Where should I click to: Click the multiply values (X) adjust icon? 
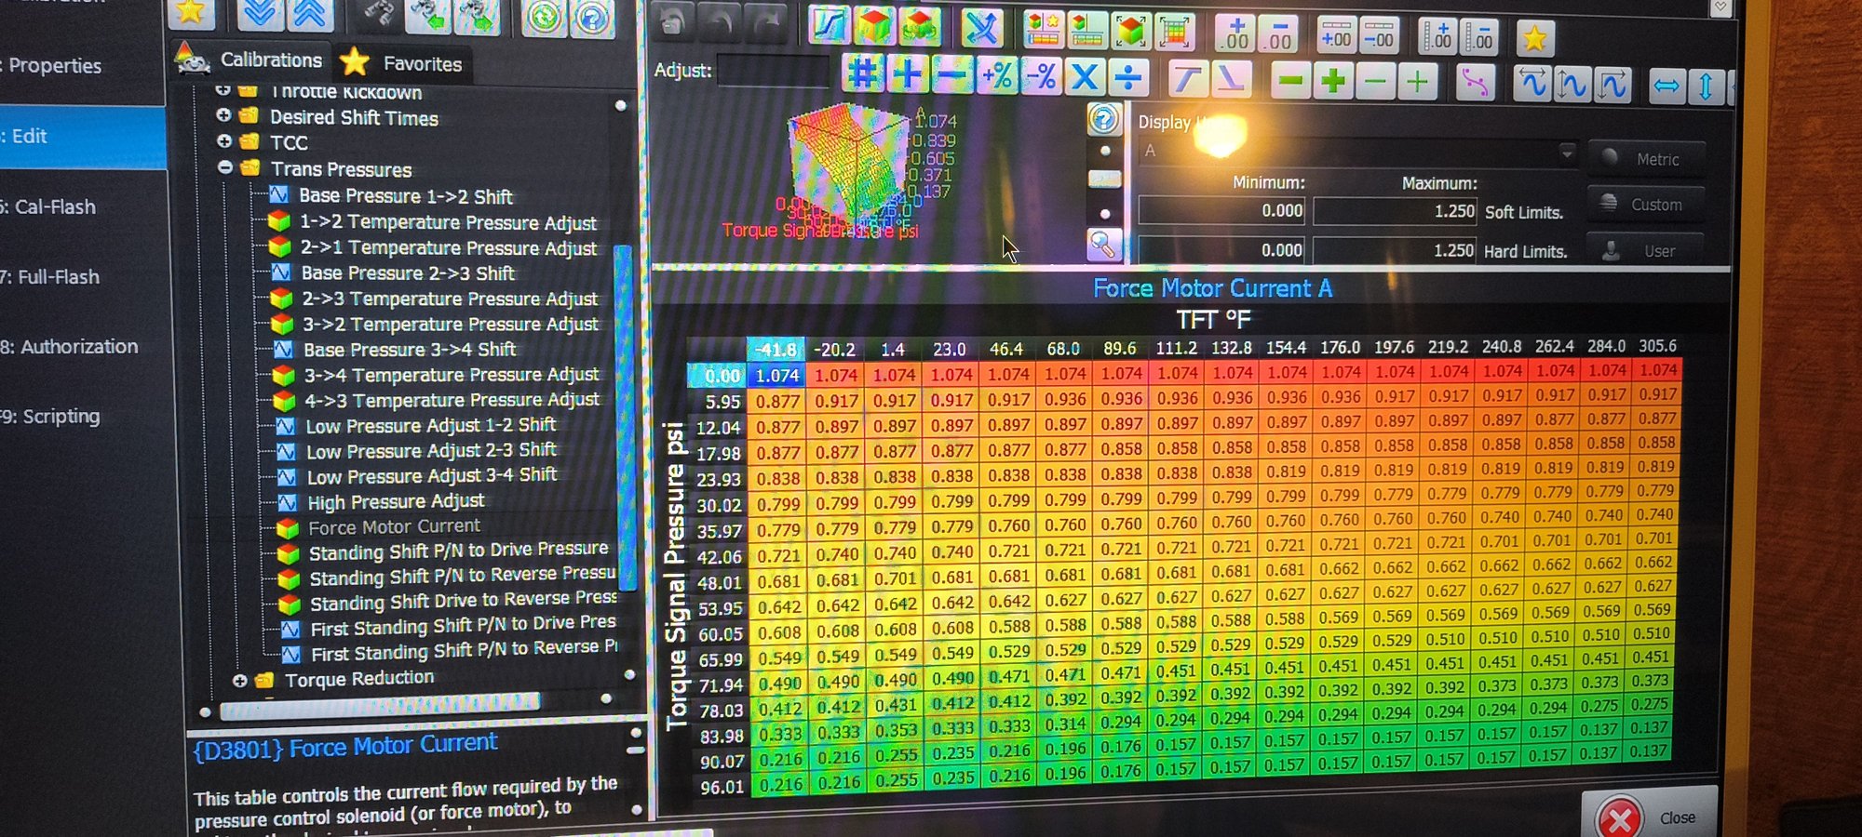point(1084,77)
